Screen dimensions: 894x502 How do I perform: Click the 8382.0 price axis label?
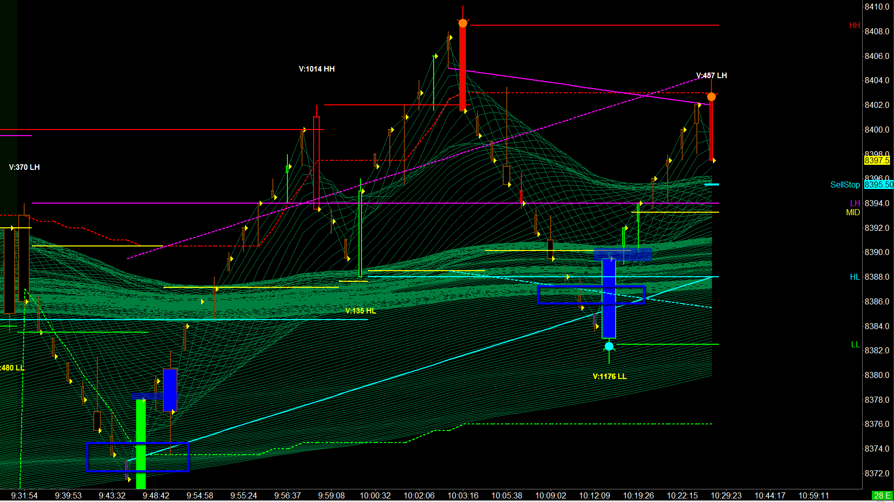pos(877,351)
